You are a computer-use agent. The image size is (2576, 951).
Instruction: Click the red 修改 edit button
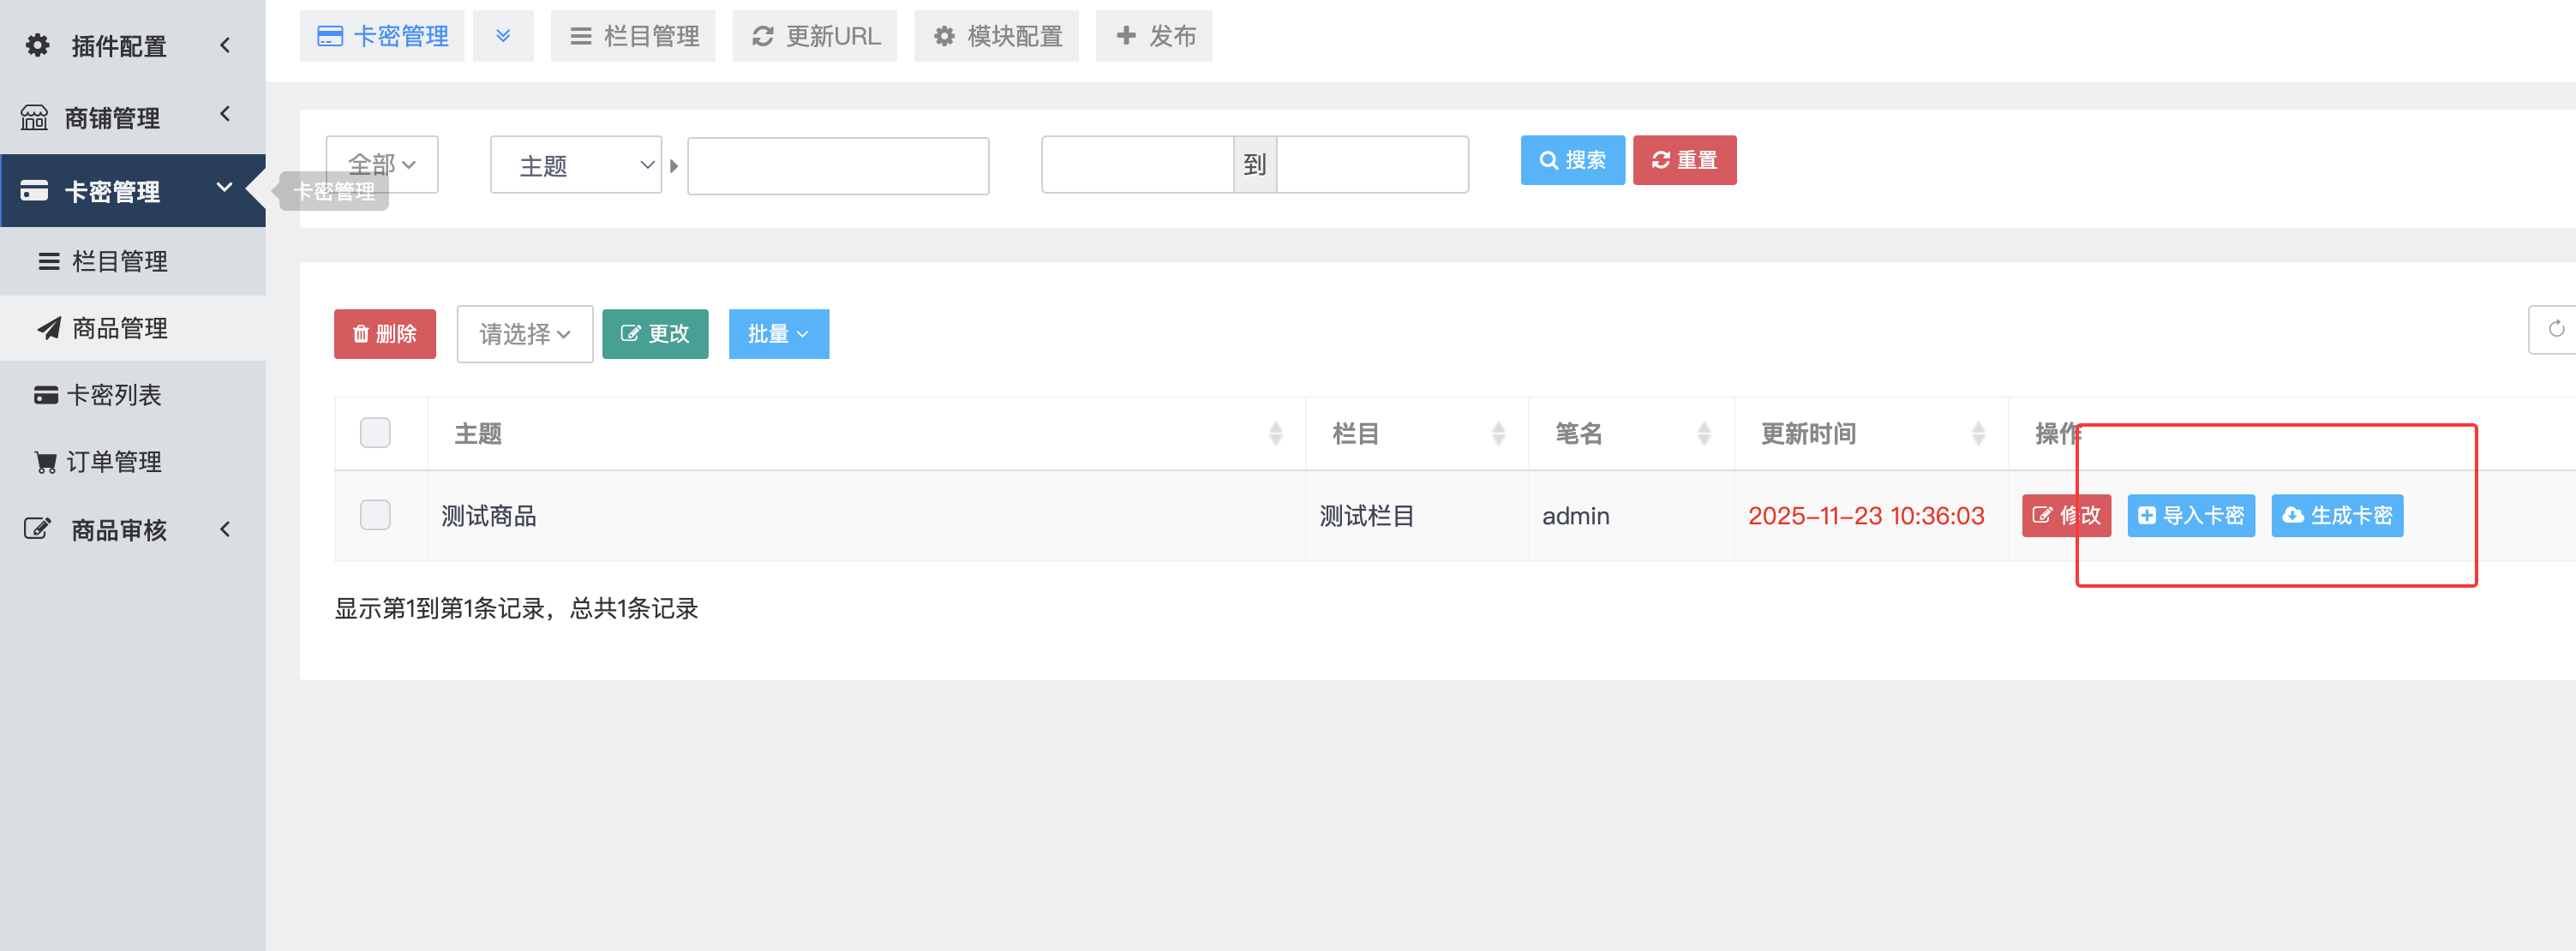[2065, 516]
